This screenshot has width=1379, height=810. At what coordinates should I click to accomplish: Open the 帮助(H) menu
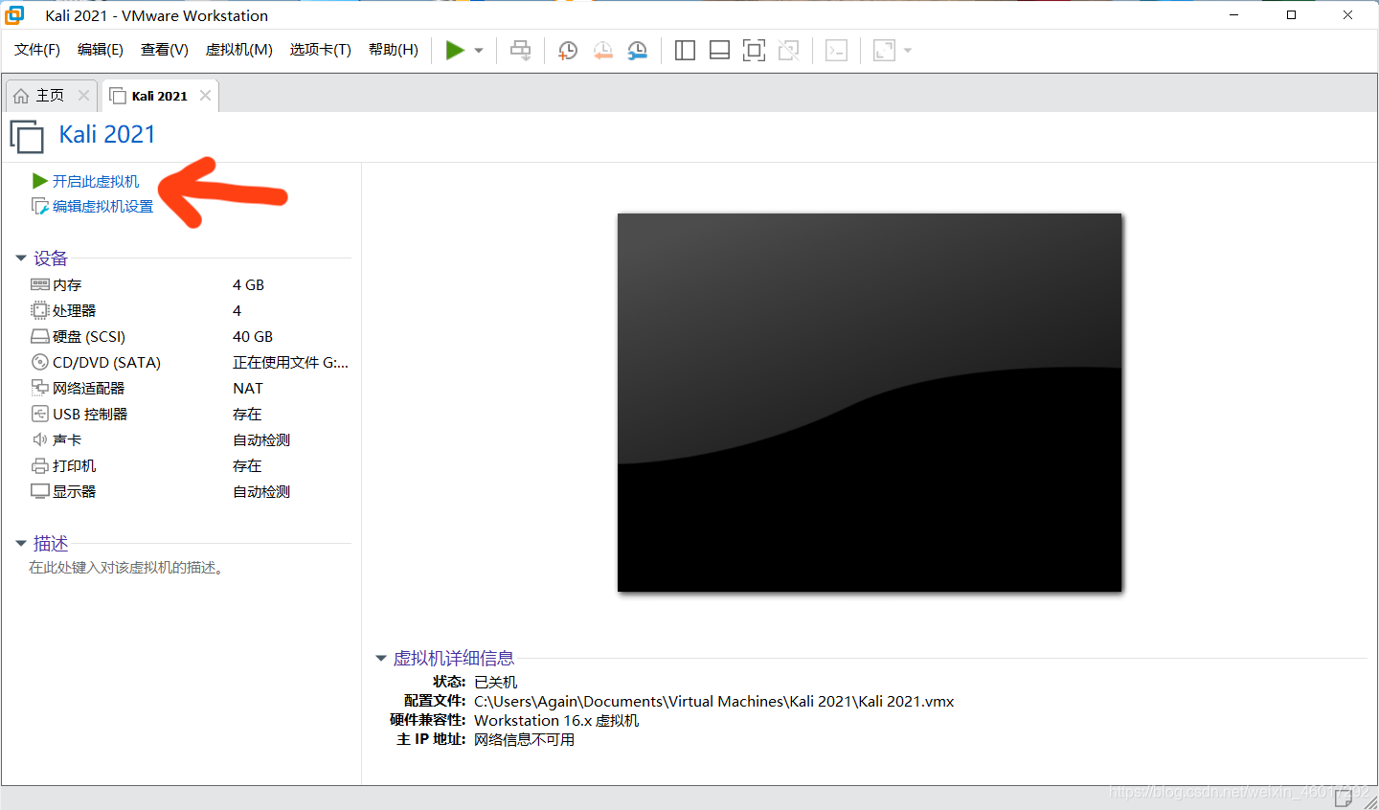click(x=394, y=50)
